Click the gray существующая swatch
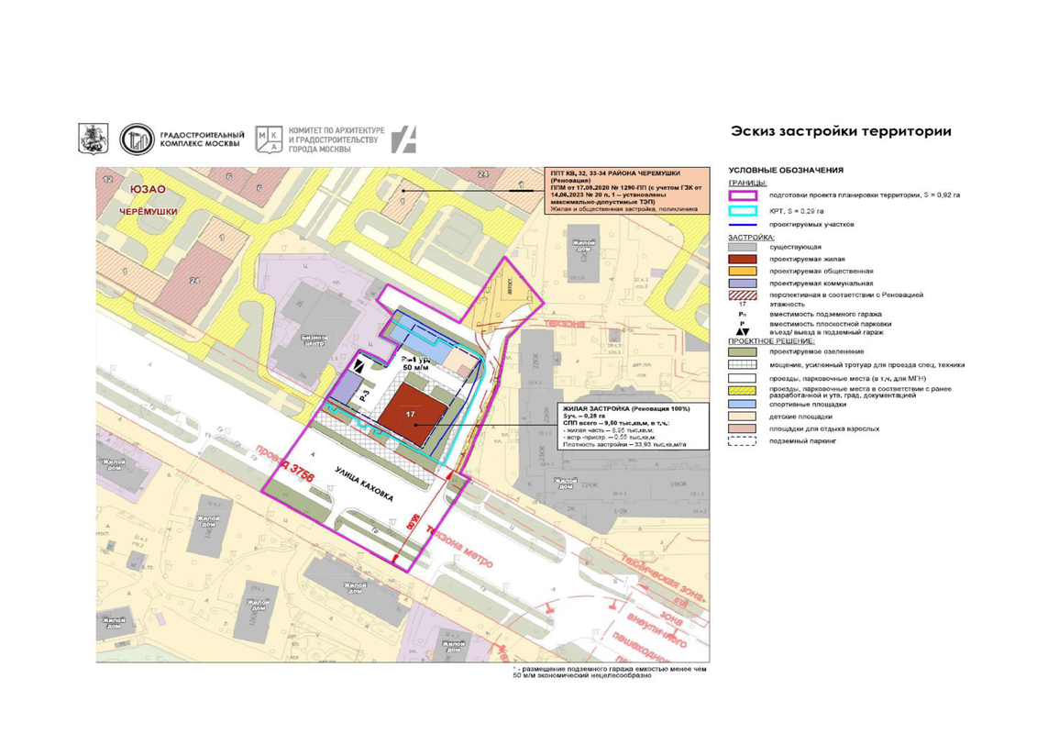This screenshot has height=734, width=1037. pyautogui.click(x=742, y=247)
